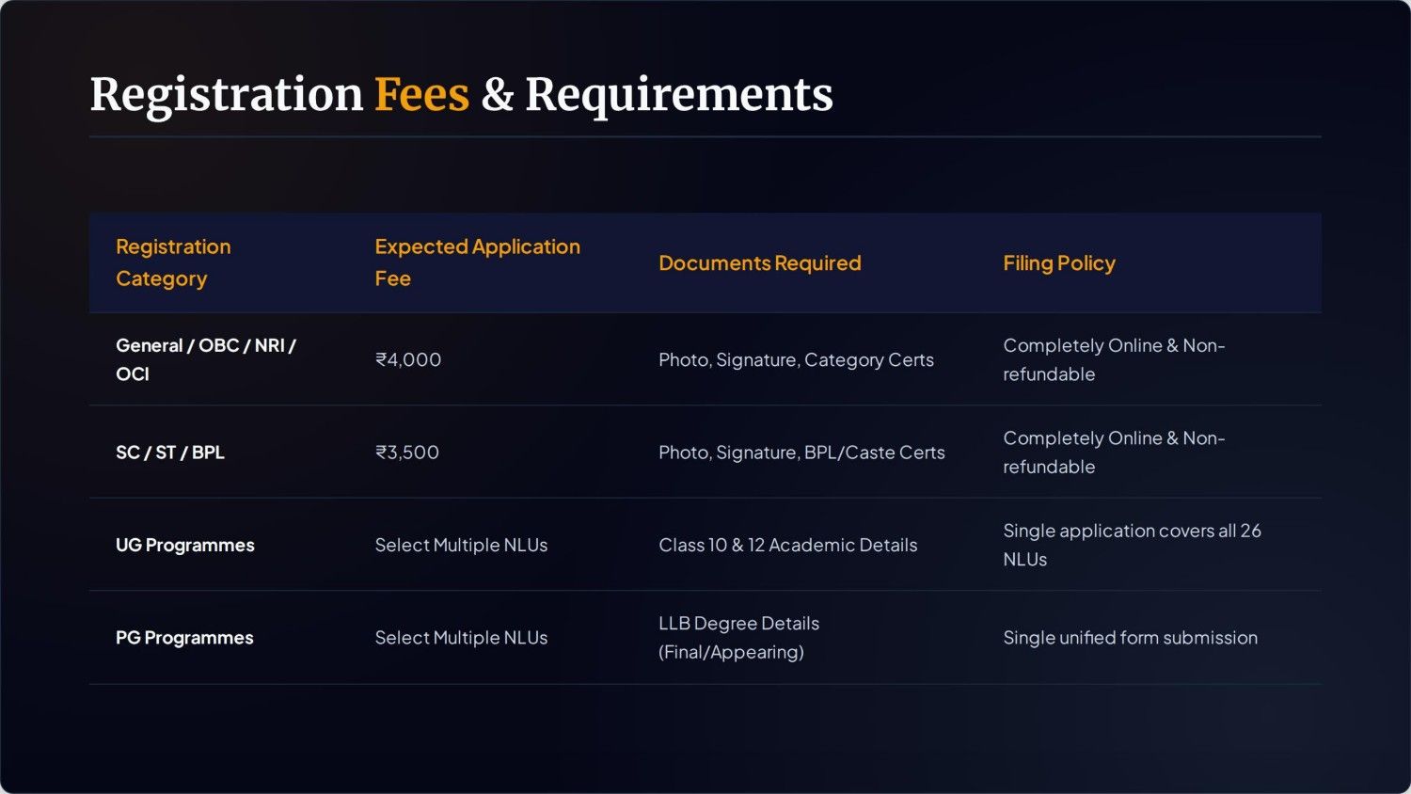Click the filing policy in the General row
The width and height of the screenshot is (1411, 794).
click(1114, 359)
